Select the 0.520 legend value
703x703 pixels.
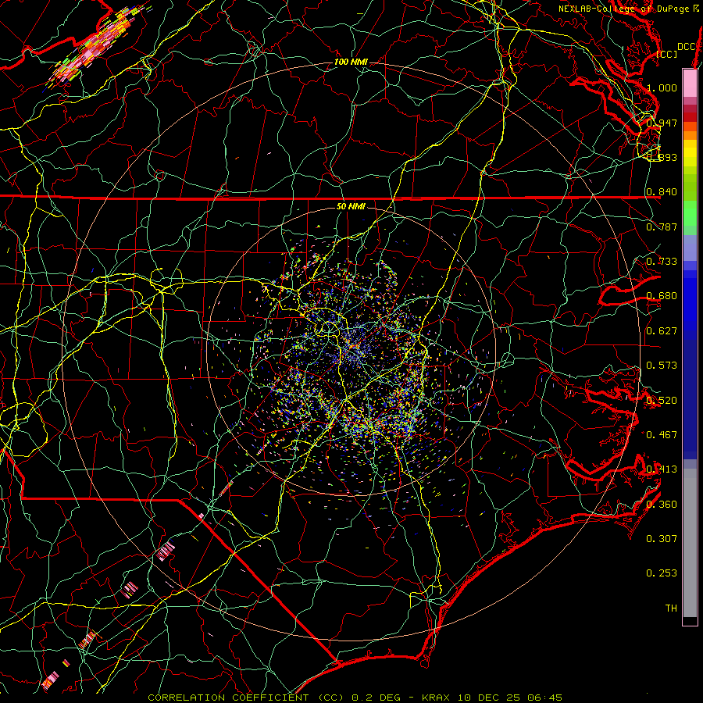click(x=662, y=401)
